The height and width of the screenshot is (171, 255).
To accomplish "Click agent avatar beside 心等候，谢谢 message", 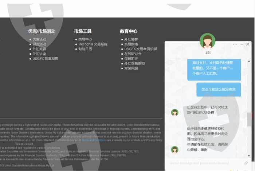I will click(174, 149).
